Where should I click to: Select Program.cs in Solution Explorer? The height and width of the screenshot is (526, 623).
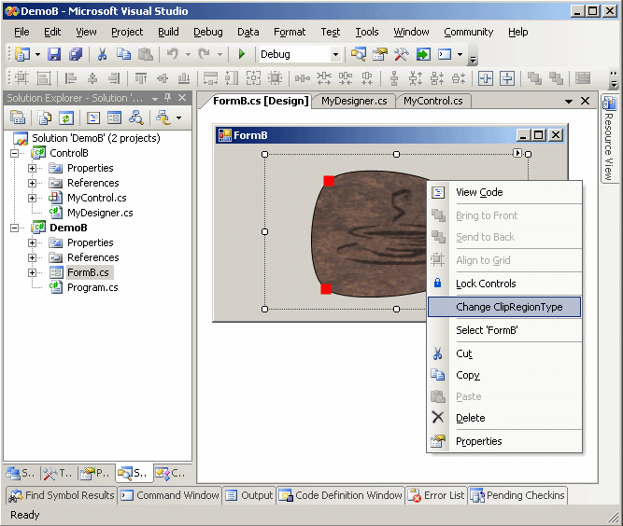tap(92, 287)
